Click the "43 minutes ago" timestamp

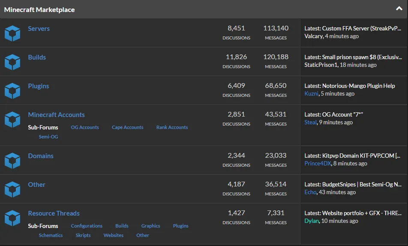[x=337, y=192]
